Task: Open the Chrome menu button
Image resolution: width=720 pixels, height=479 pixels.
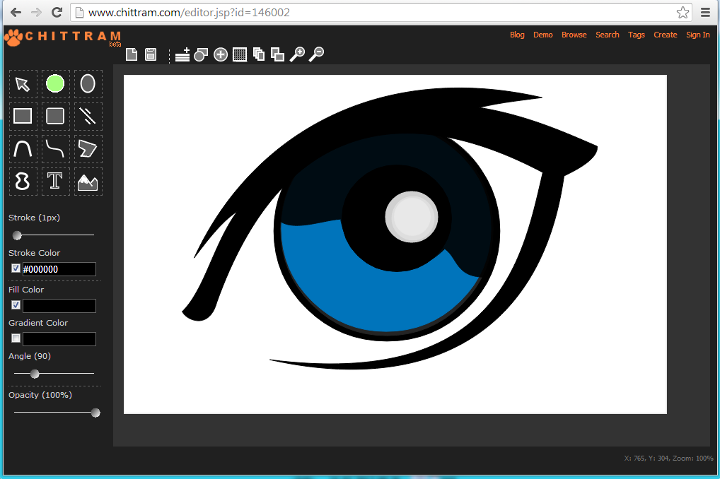Action: tap(705, 12)
